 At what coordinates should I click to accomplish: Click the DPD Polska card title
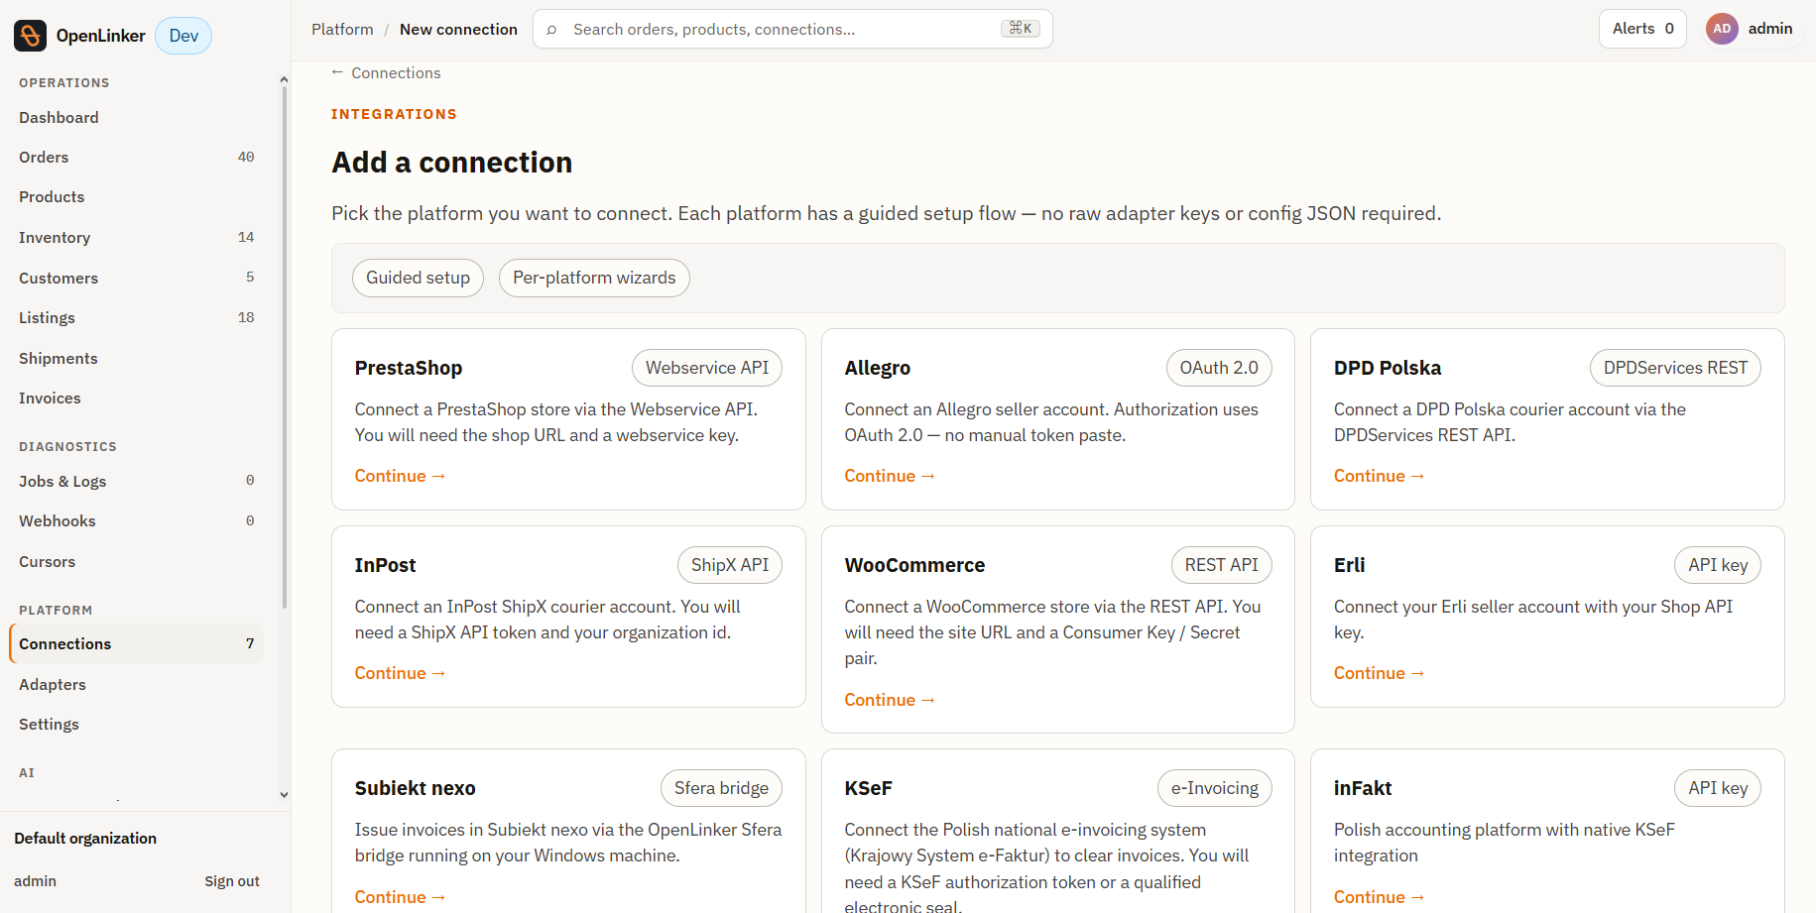[x=1388, y=368]
